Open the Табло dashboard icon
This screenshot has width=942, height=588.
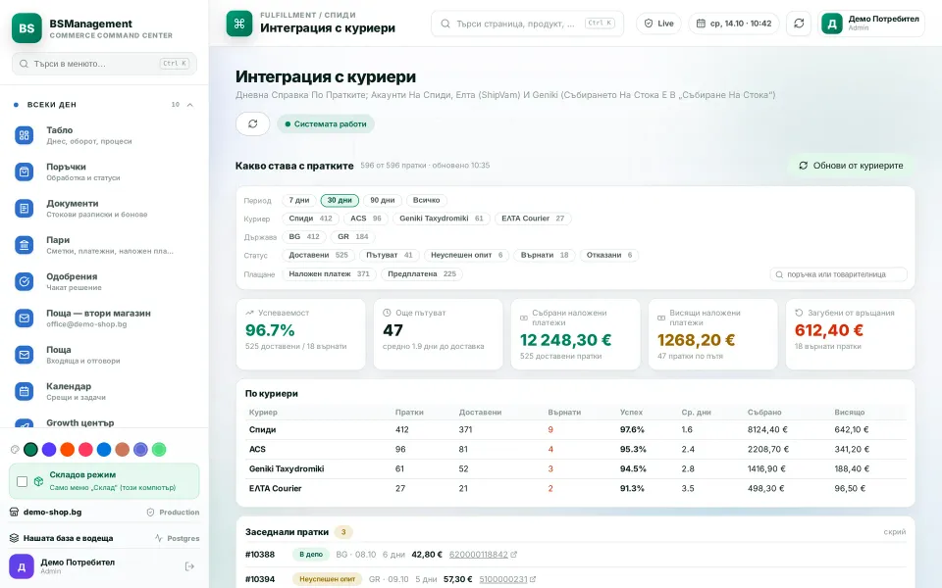[24, 135]
